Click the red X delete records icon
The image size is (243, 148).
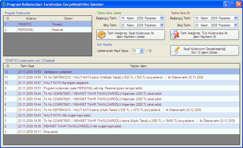tap(176, 35)
